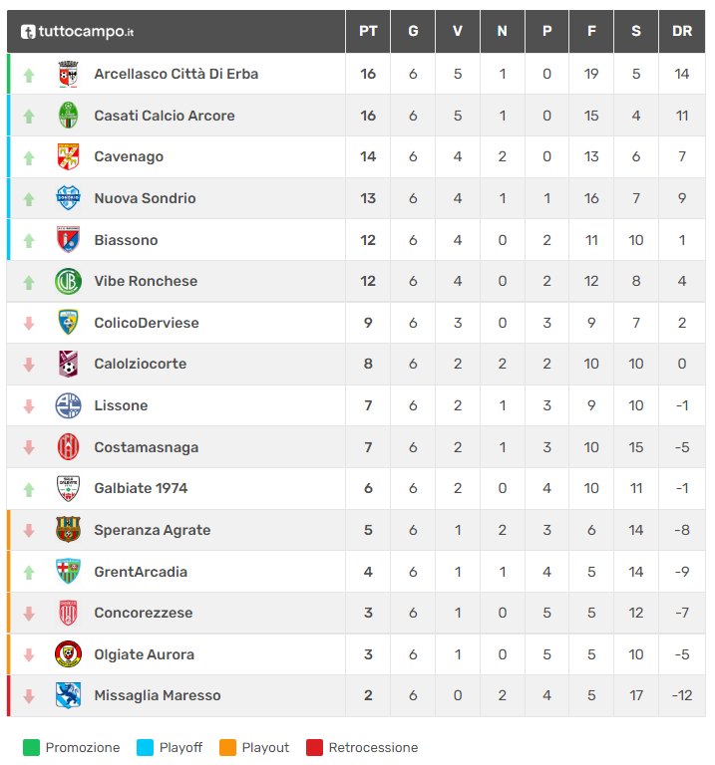This screenshot has width=715, height=765.
Task: Click red down arrow beside ColicoDerviese
Action: pos(29,323)
